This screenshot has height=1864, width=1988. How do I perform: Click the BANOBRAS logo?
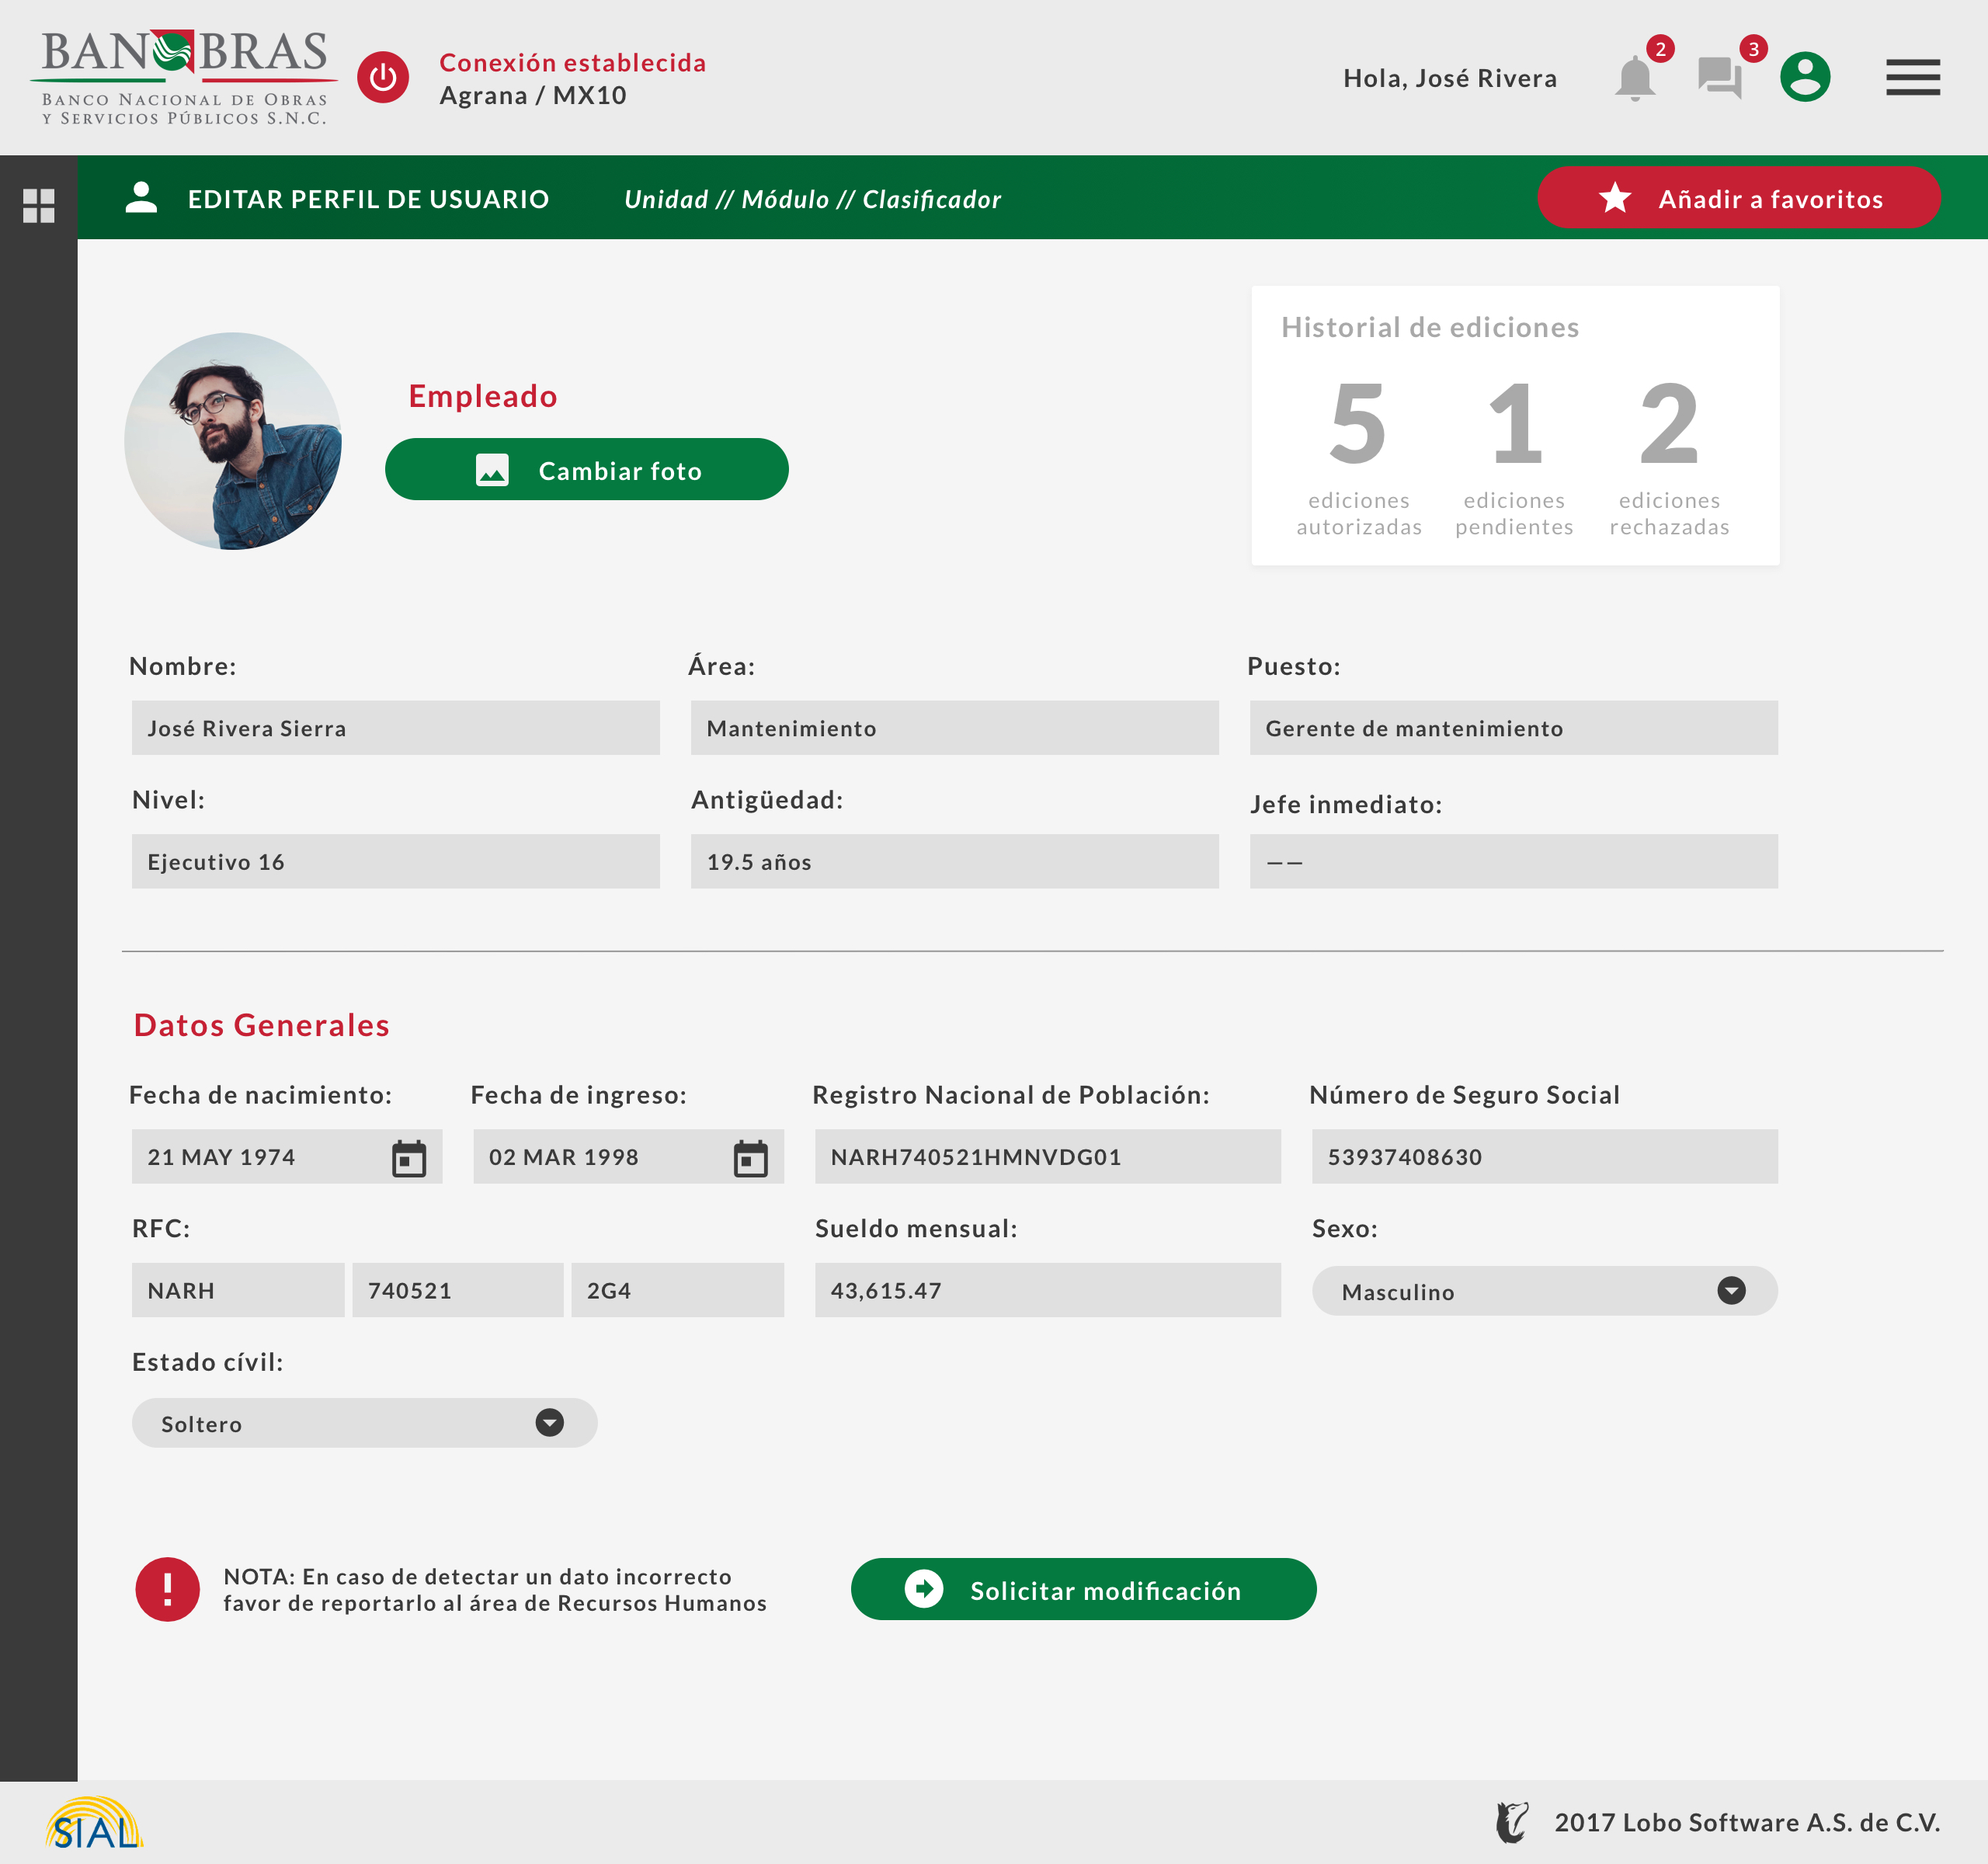184,78
